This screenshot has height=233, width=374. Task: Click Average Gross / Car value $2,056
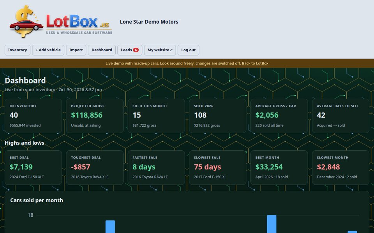(267, 115)
